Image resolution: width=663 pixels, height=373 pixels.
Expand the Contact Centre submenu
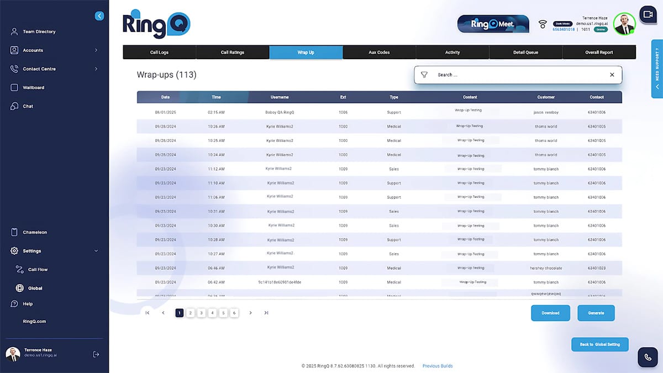(x=96, y=69)
